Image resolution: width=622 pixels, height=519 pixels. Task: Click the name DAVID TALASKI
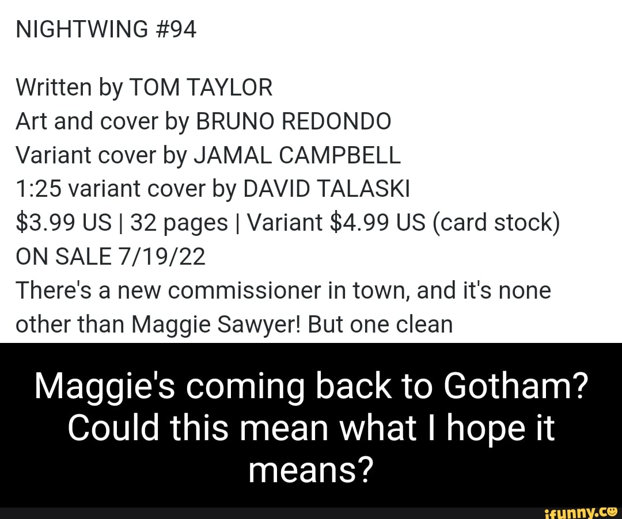(326, 188)
